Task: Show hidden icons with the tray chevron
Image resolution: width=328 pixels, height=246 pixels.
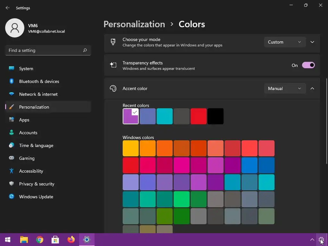Action: point(312,240)
